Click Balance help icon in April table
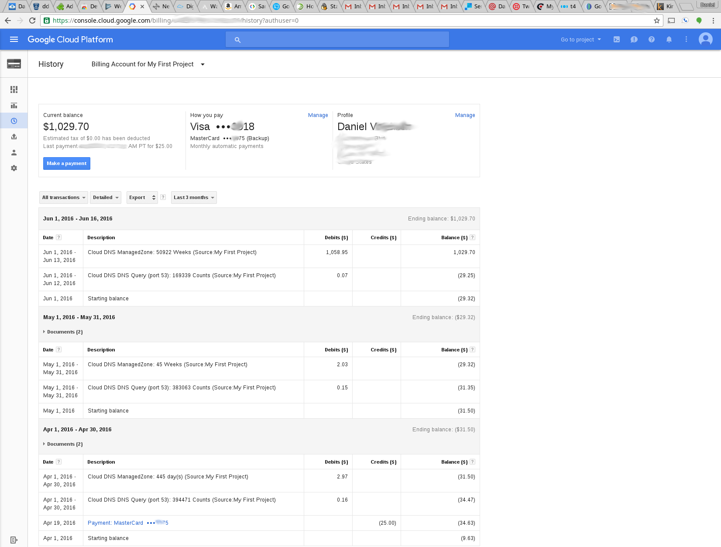The height and width of the screenshot is (547, 721). (472, 462)
